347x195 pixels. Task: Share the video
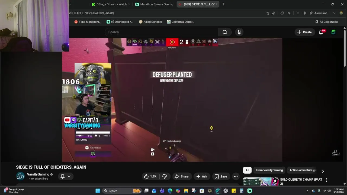182,176
